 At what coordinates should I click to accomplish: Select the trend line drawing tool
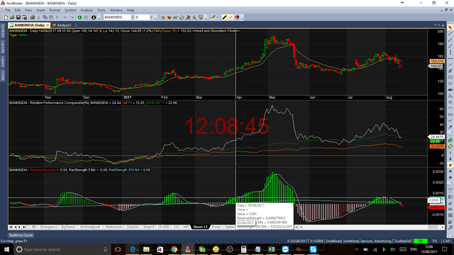click(224, 17)
